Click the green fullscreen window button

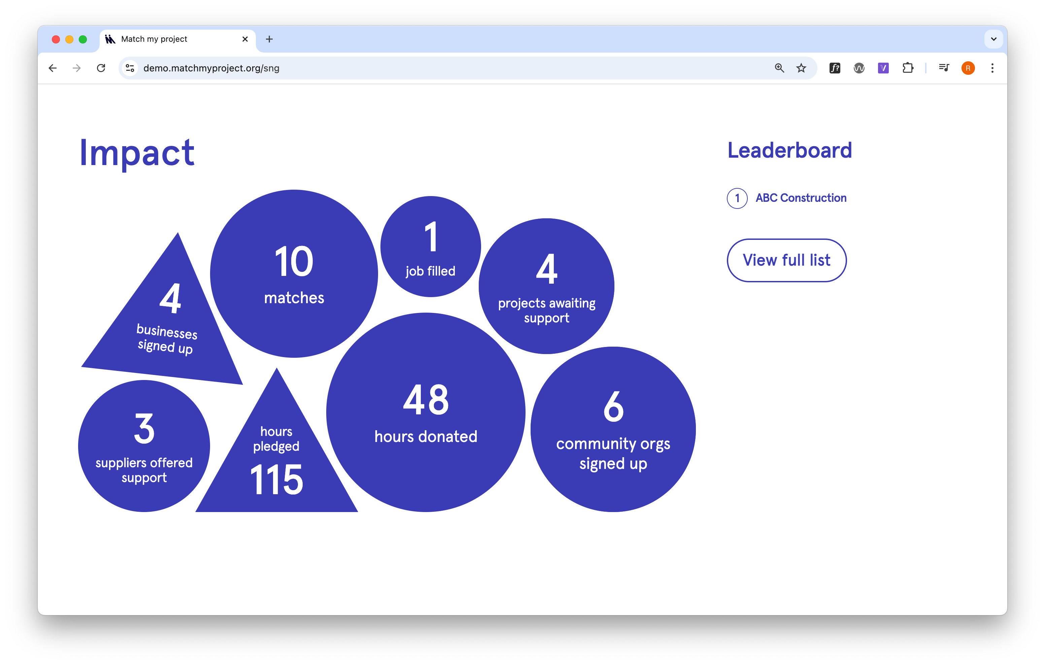coord(83,39)
